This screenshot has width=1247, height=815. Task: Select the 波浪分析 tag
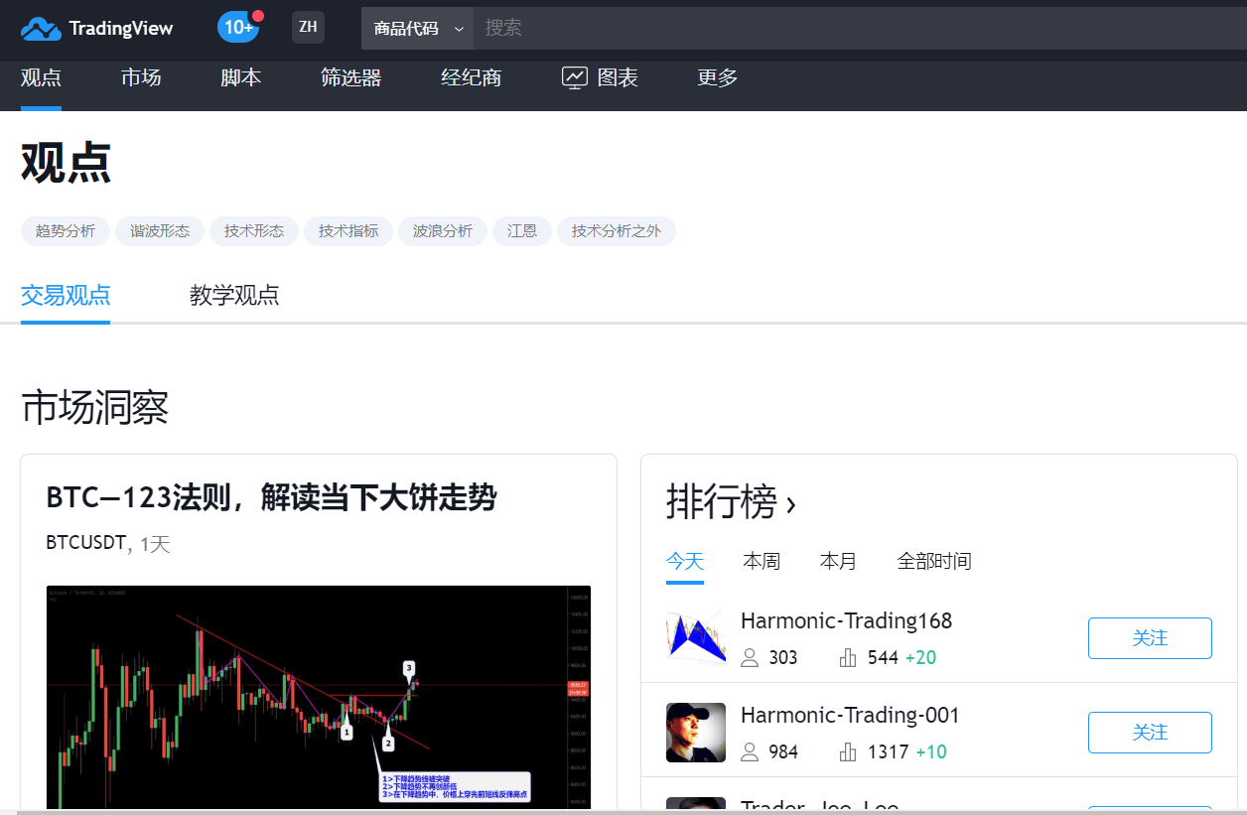tap(443, 231)
